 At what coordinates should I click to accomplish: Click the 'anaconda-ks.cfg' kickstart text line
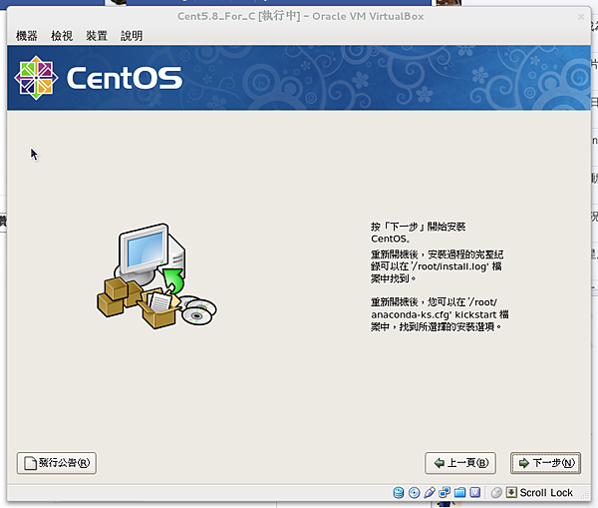tap(440, 314)
